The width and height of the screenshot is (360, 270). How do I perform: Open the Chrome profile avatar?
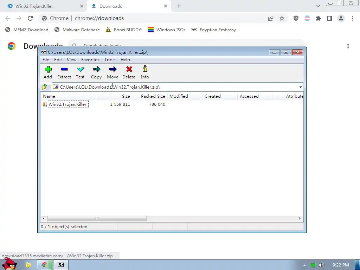coord(341,18)
